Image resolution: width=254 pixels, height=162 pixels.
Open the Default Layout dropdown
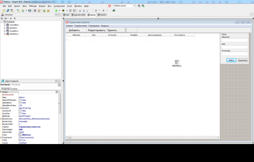tap(134, 6)
